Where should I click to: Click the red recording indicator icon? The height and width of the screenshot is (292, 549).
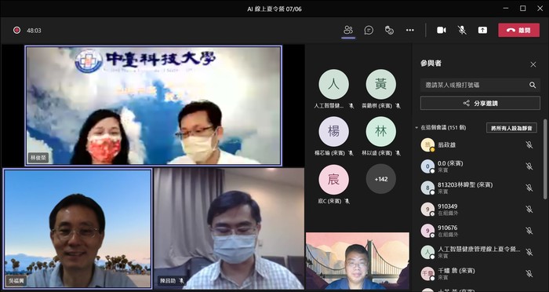coord(16,30)
